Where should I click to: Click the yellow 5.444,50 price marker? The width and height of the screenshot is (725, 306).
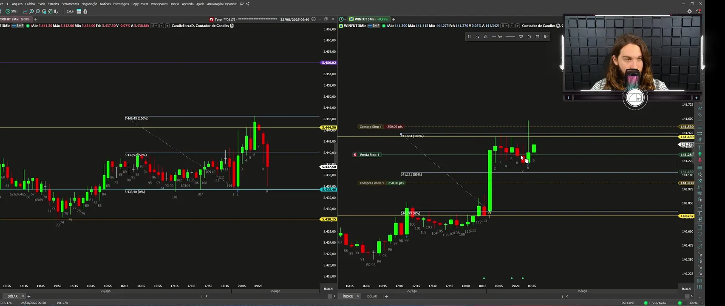pyautogui.click(x=329, y=127)
